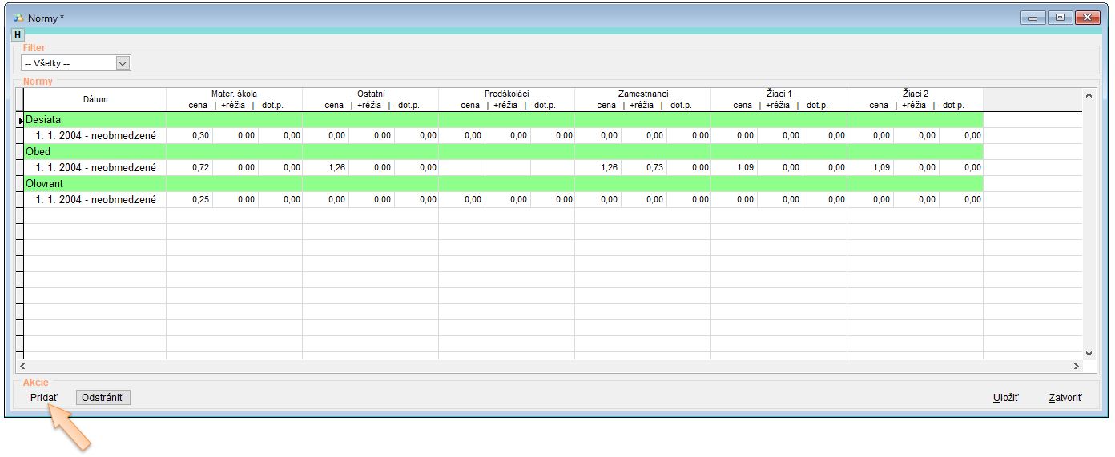
Task: Click the Odstrániť button
Action: (x=103, y=398)
